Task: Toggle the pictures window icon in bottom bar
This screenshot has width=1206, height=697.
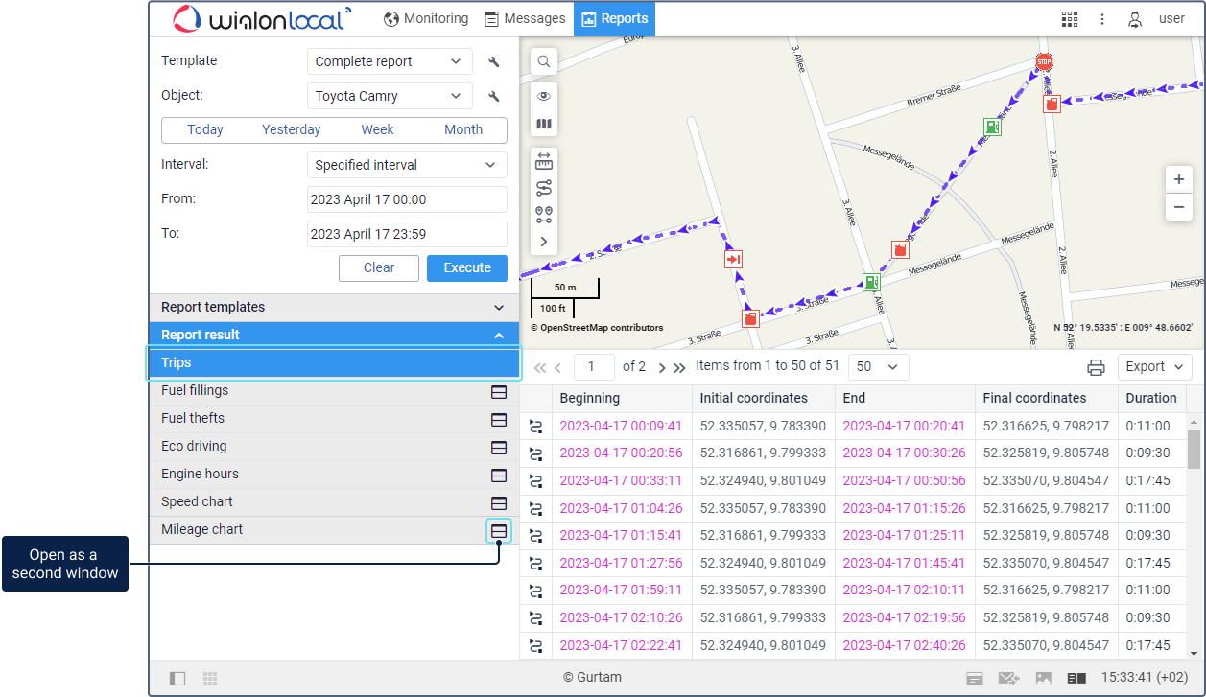Action: click(1044, 678)
